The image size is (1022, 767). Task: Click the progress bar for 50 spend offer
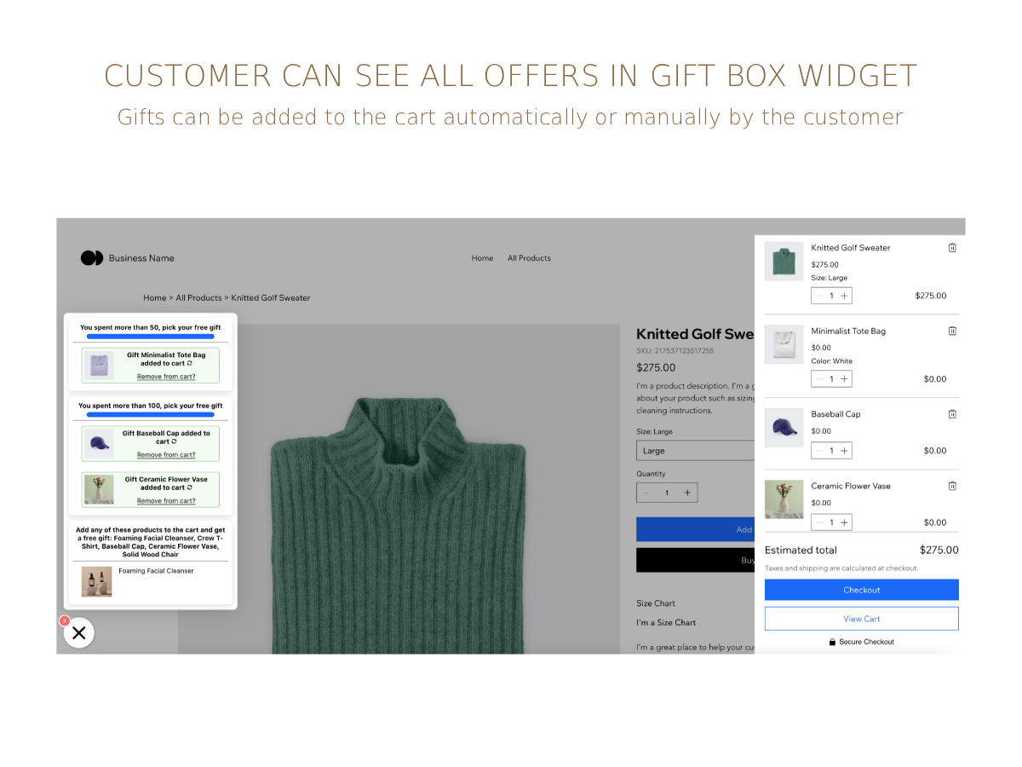pos(151,337)
